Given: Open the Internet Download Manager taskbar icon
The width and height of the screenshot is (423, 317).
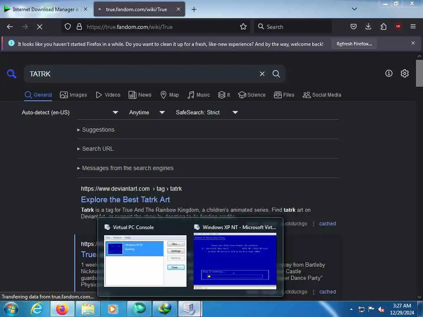Looking at the screenshot, I should [x=164, y=309].
